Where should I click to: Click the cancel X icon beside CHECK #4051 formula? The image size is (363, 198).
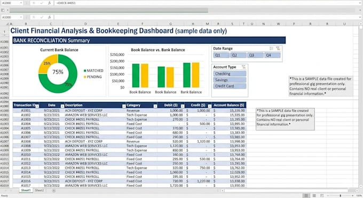34,3
